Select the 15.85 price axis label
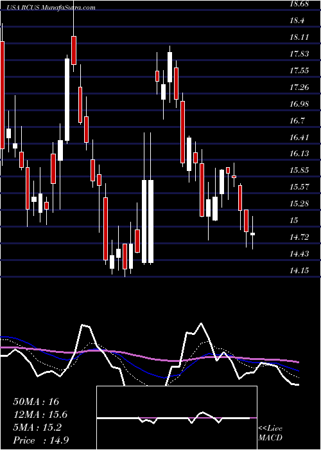321x450 pixels. point(299,170)
